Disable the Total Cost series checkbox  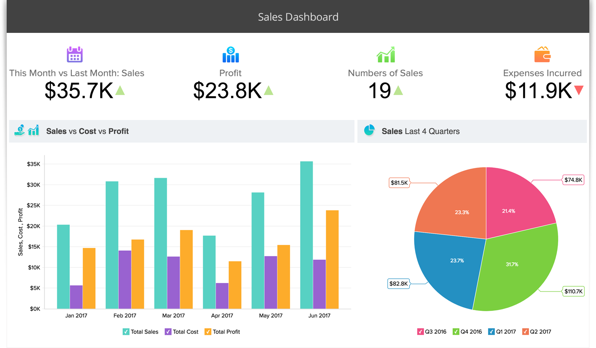point(168,332)
